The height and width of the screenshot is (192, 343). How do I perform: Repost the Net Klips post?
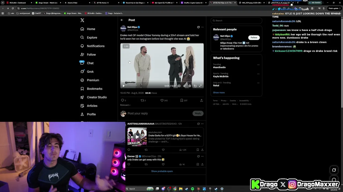pos(143,100)
